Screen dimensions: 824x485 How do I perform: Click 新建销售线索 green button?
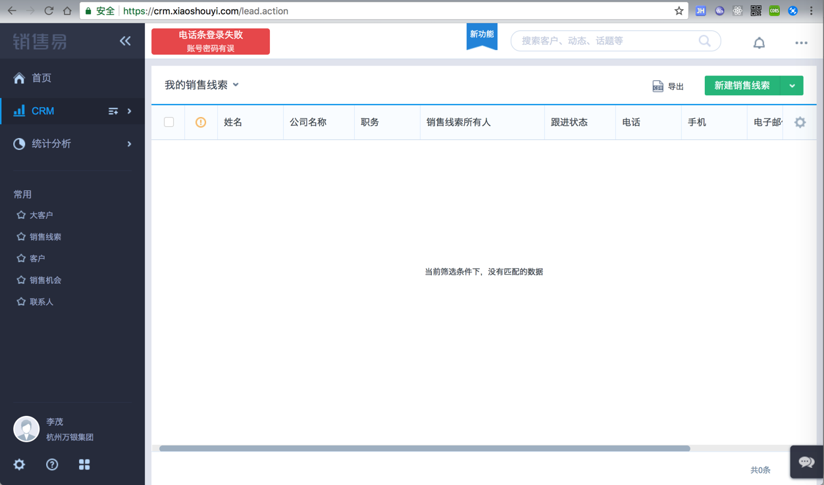pos(742,85)
